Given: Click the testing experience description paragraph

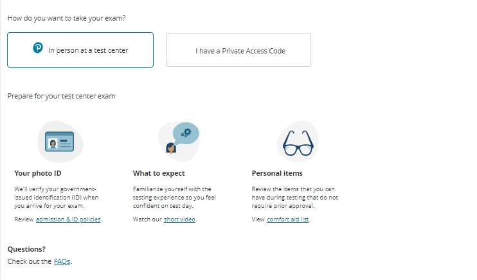Looking at the screenshot, I should pyautogui.click(x=174, y=198).
